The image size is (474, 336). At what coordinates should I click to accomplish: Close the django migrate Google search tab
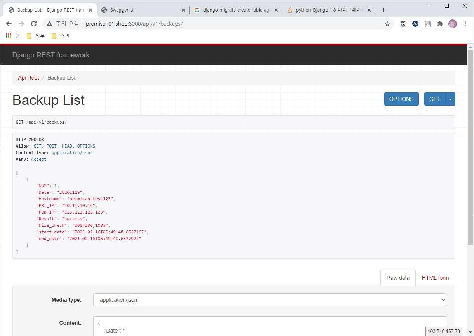[x=276, y=10]
